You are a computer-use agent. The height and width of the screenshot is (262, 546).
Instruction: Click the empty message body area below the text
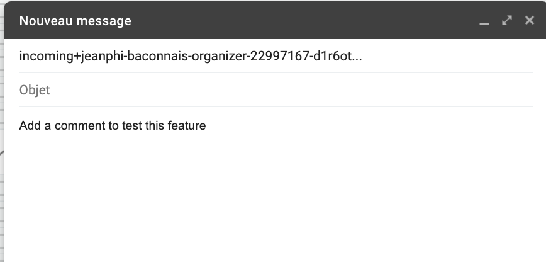(x=270, y=202)
